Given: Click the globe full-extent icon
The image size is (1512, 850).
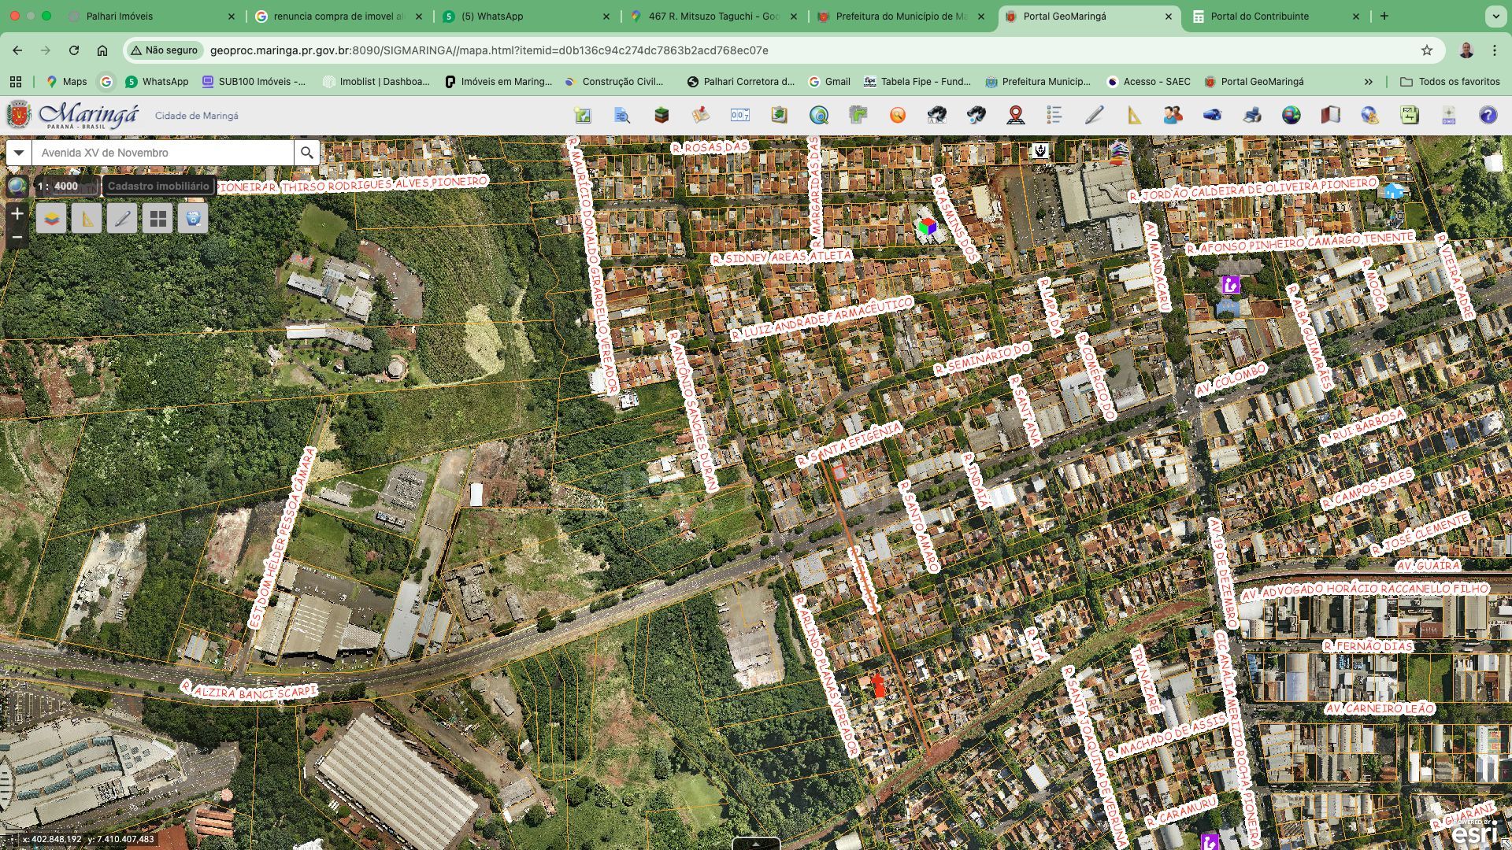Looking at the screenshot, I should 17,187.
